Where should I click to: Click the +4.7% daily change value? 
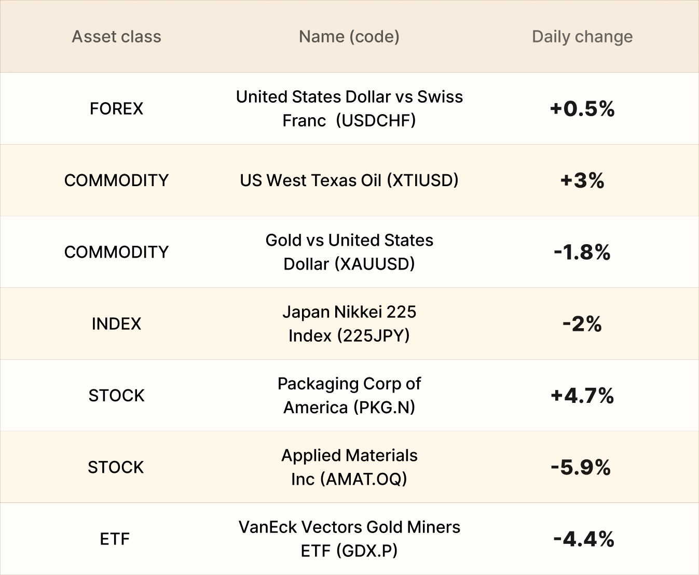582,396
